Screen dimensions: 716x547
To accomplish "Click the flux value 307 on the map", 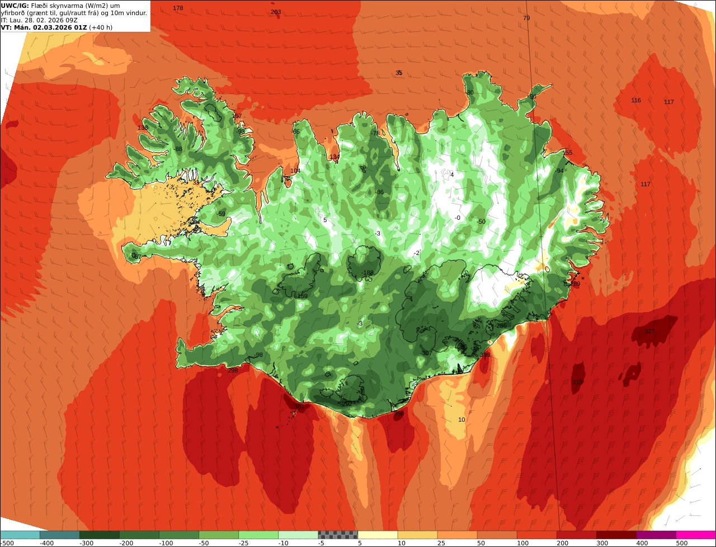I will point(427,353).
